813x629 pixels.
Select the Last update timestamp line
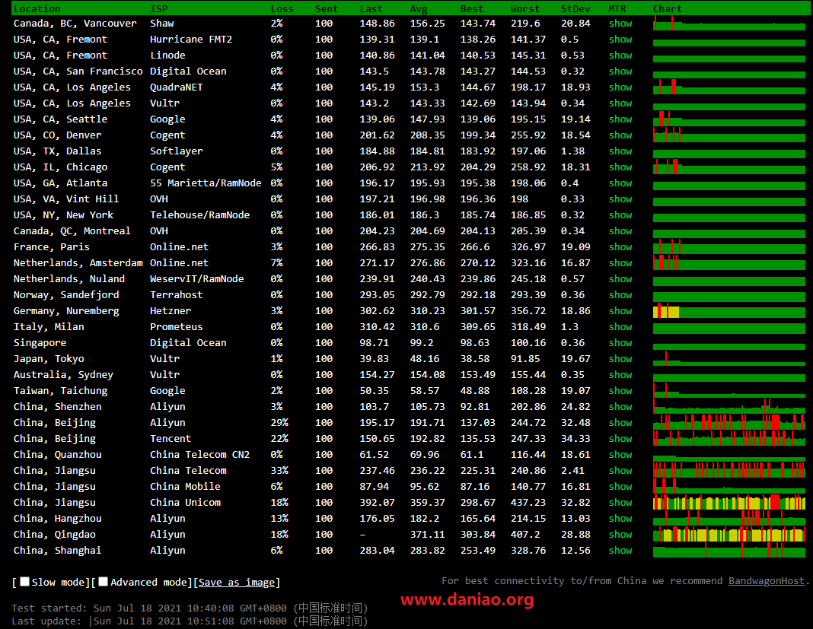190,621
